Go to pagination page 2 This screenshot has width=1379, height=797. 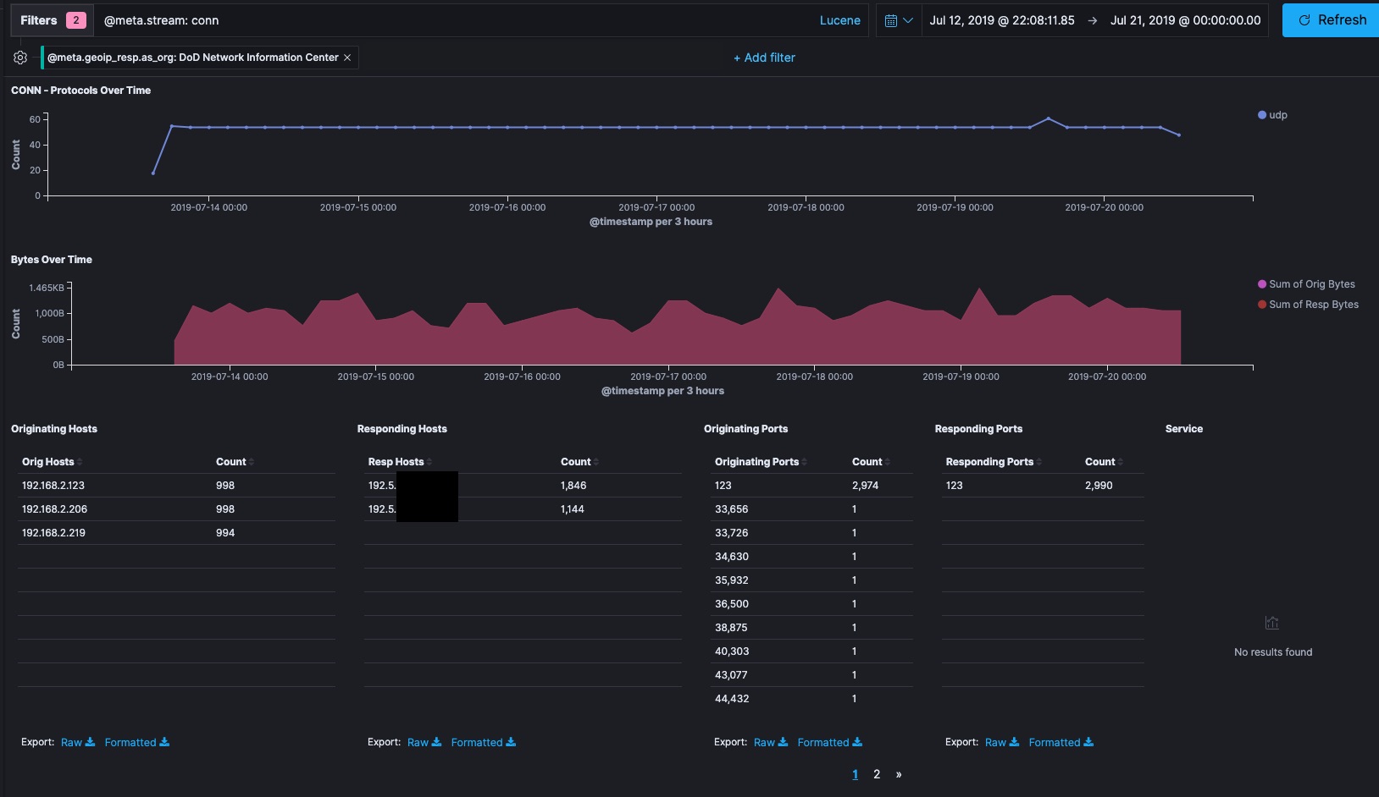click(x=877, y=774)
